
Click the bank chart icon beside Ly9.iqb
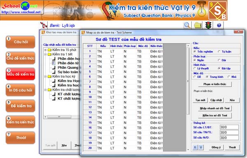[44, 25]
